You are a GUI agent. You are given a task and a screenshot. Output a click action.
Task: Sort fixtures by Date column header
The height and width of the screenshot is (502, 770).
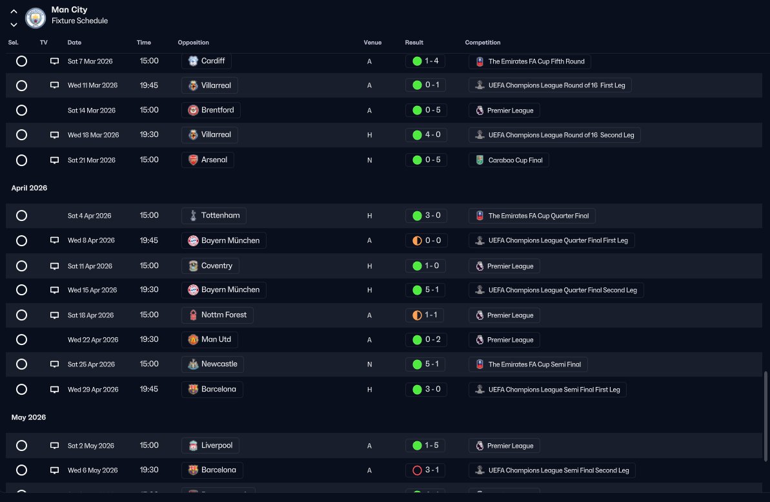pyautogui.click(x=75, y=42)
